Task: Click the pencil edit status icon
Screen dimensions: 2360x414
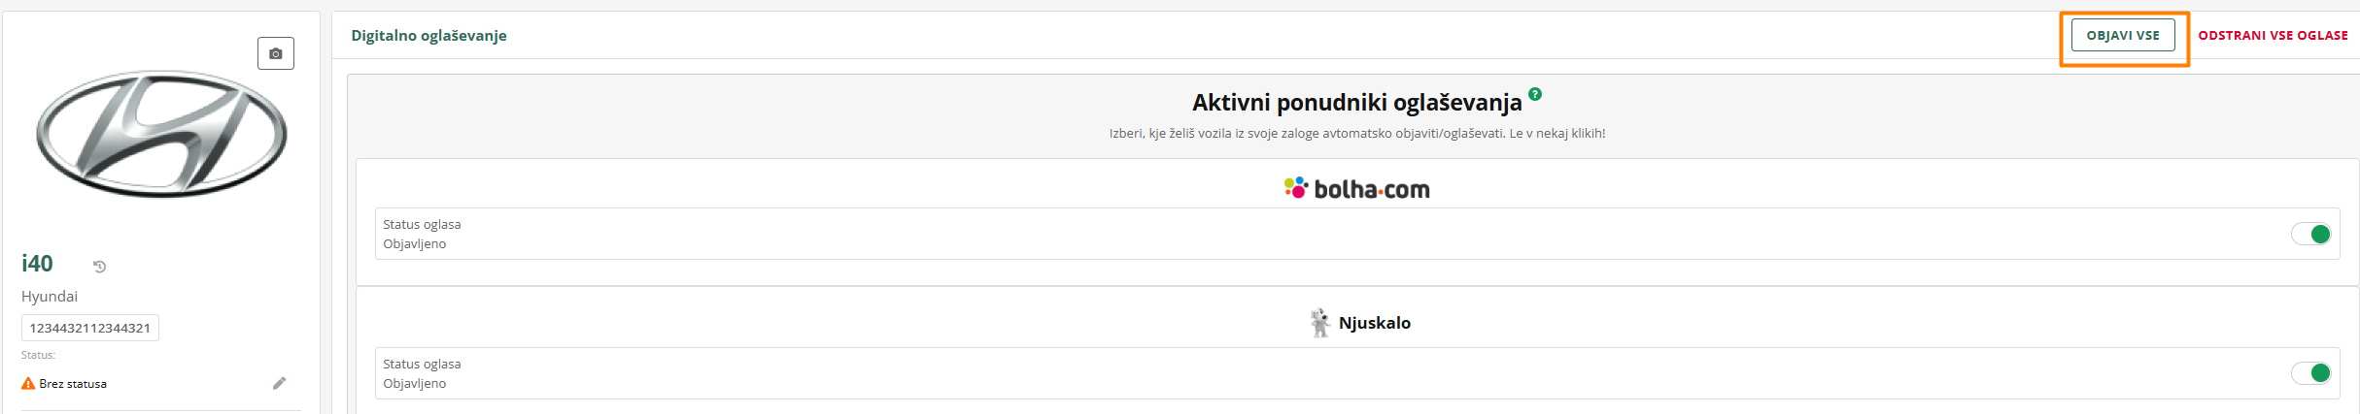Action: [x=279, y=383]
